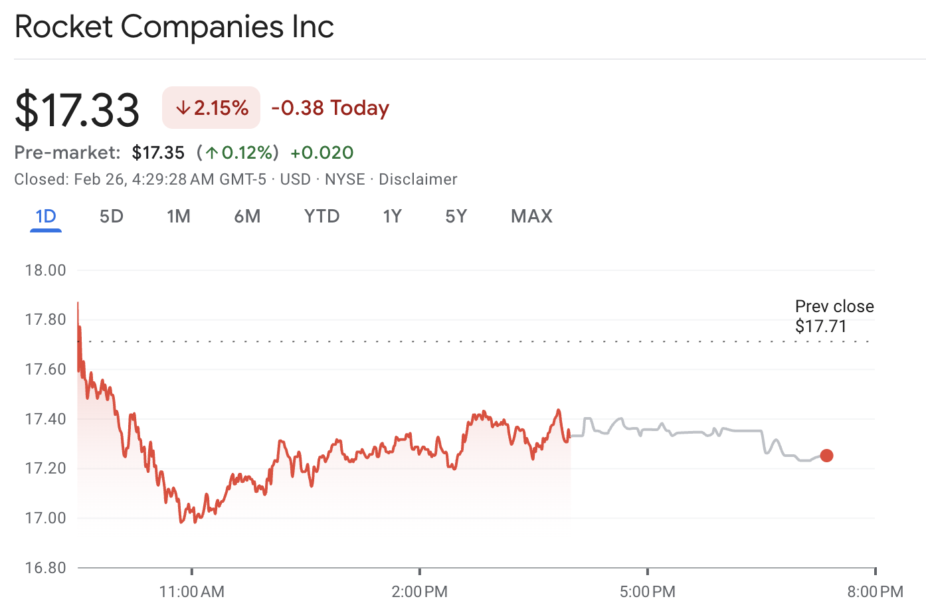The image size is (926, 615).
Task: Click the $17.33 current price
Action: pyautogui.click(x=77, y=110)
